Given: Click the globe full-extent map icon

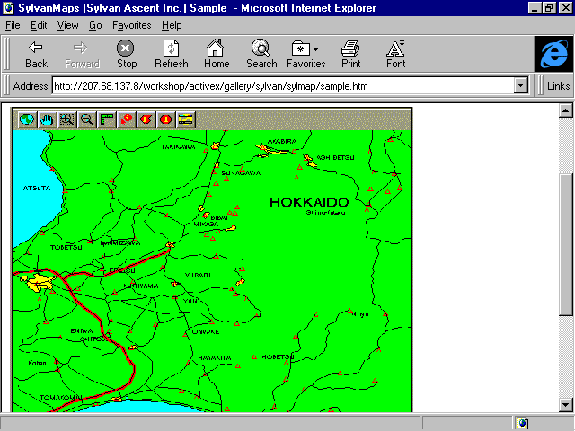Looking at the screenshot, I should (27, 119).
